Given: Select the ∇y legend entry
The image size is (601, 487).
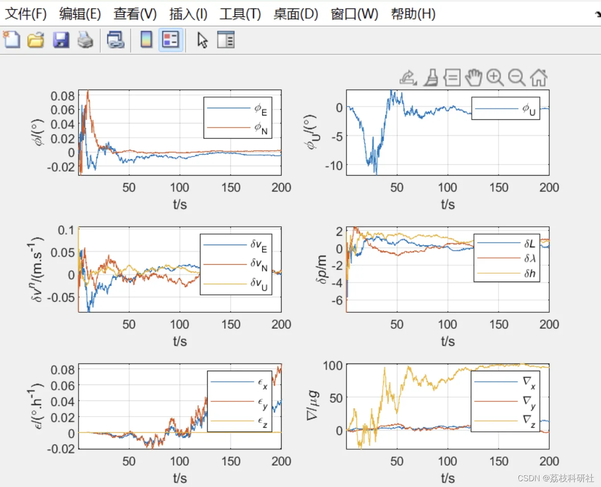Looking at the screenshot, I should 505,401.
